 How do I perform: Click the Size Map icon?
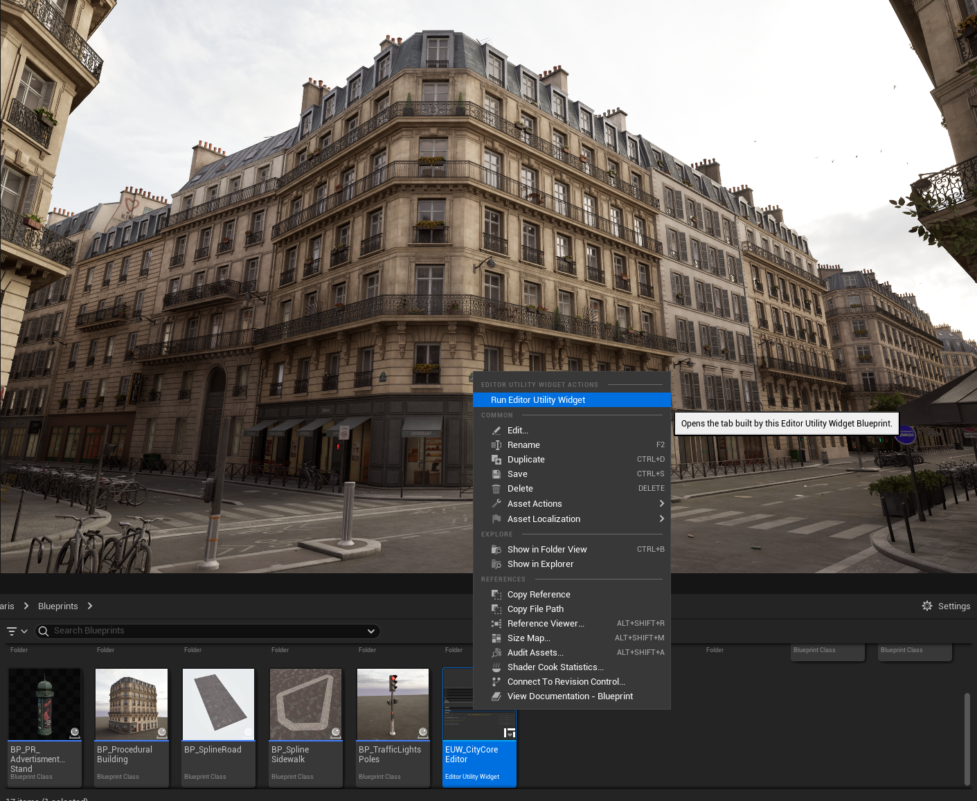click(496, 638)
